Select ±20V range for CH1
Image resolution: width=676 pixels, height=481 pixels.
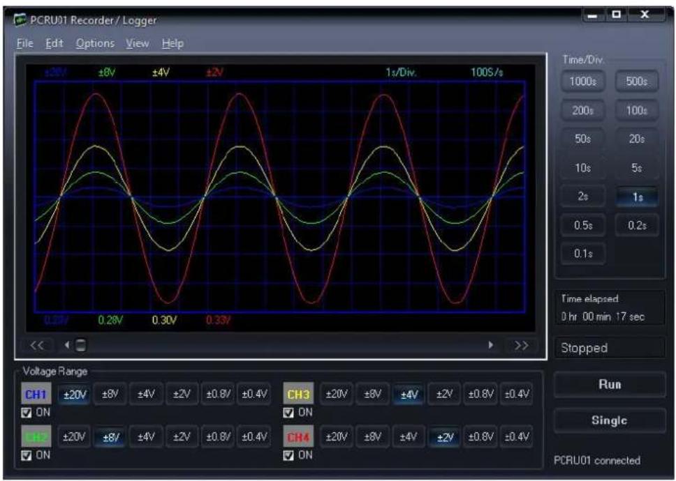pyautogui.click(x=74, y=394)
